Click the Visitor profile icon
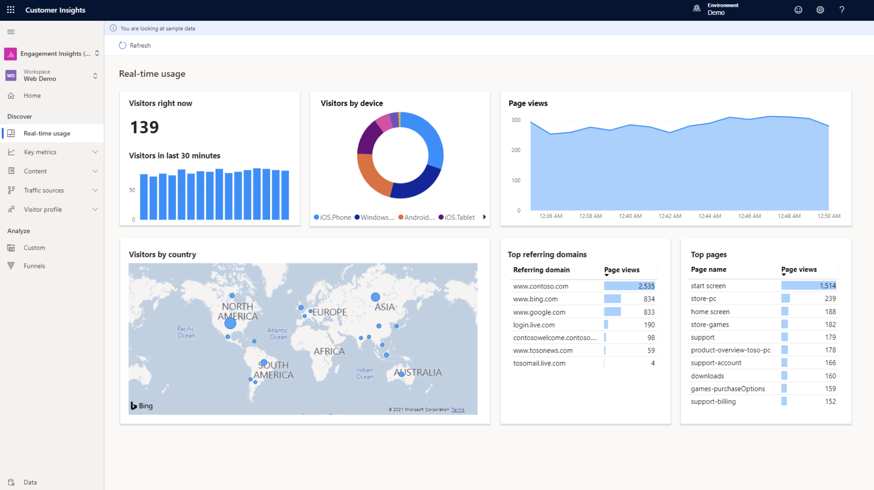The width and height of the screenshot is (874, 490). click(11, 209)
